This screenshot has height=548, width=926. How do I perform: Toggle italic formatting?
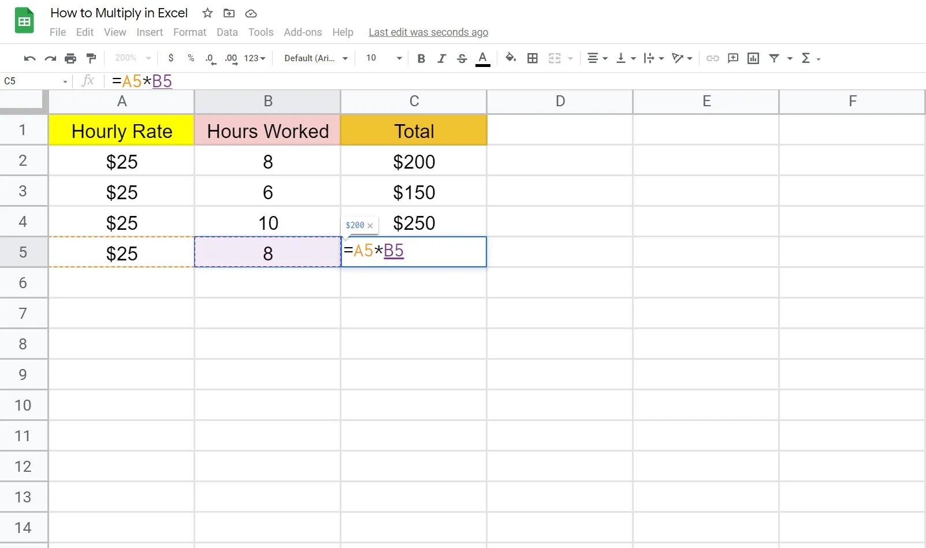coord(441,58)
